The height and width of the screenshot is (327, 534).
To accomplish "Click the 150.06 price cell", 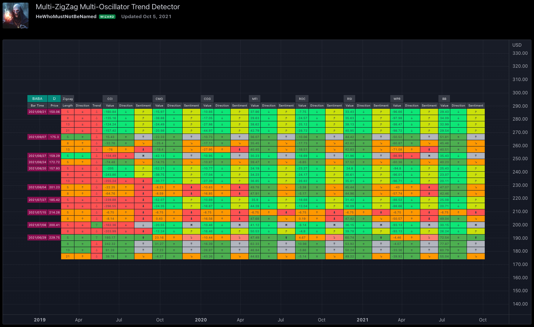I will 54,112.
